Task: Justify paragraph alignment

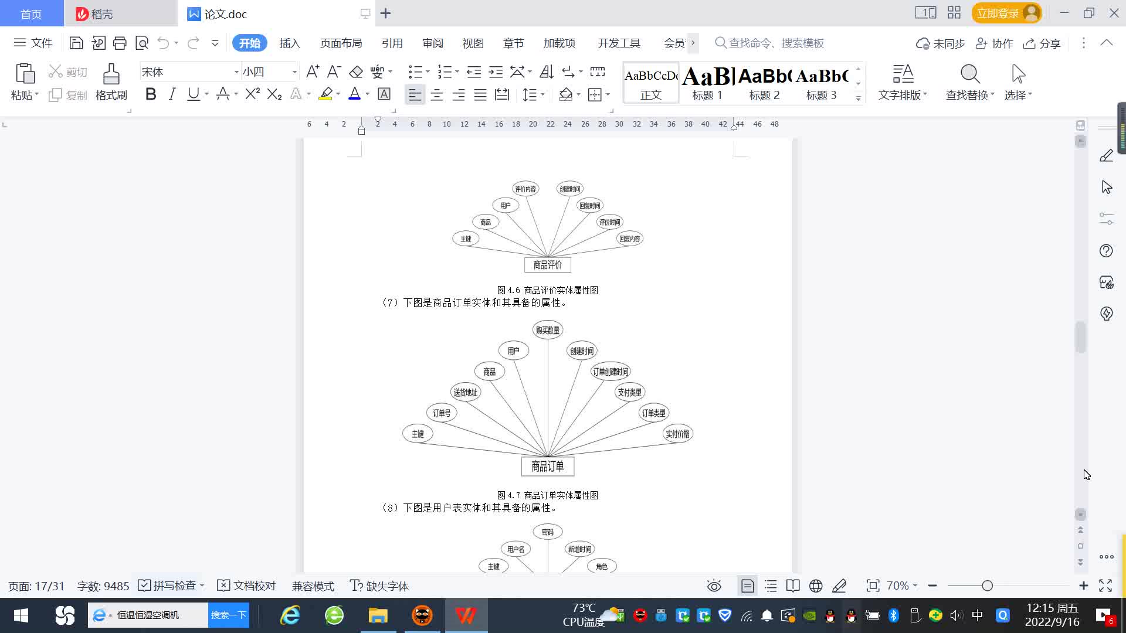Action: click(480, 94)
